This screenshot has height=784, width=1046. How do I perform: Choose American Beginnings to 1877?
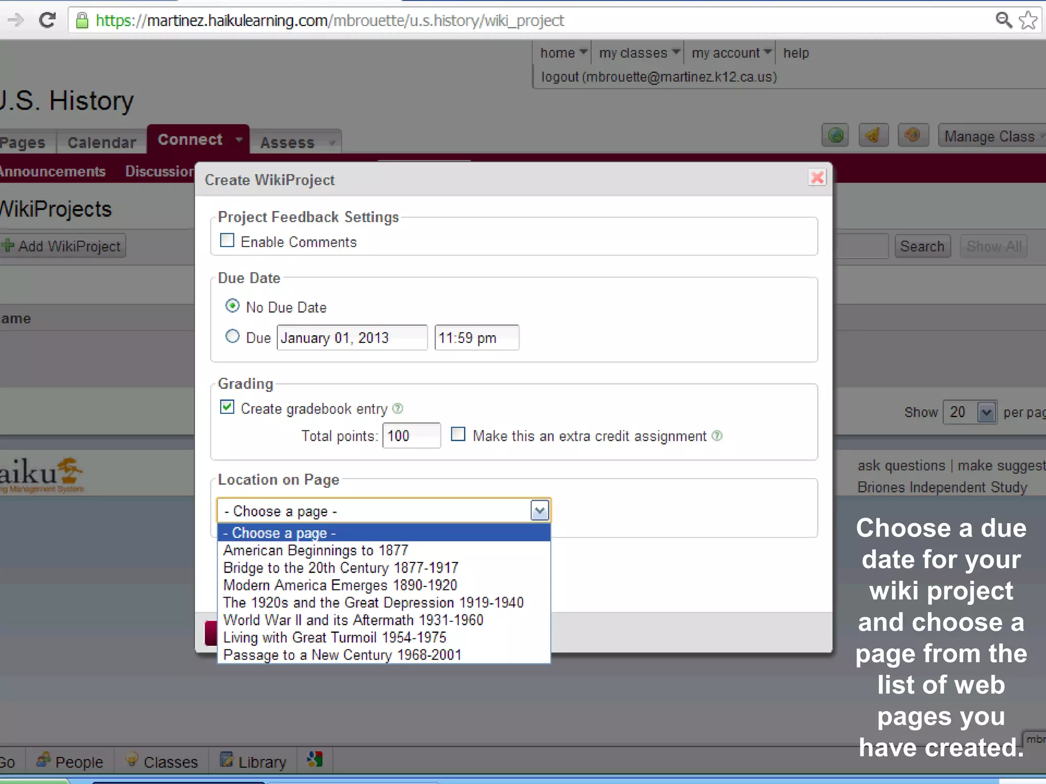point(384,550)
